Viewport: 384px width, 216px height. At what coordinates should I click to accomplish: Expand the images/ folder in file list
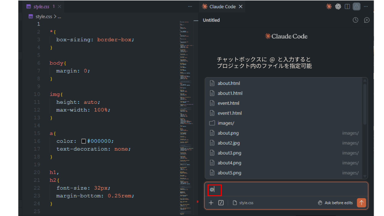point(226,123)
